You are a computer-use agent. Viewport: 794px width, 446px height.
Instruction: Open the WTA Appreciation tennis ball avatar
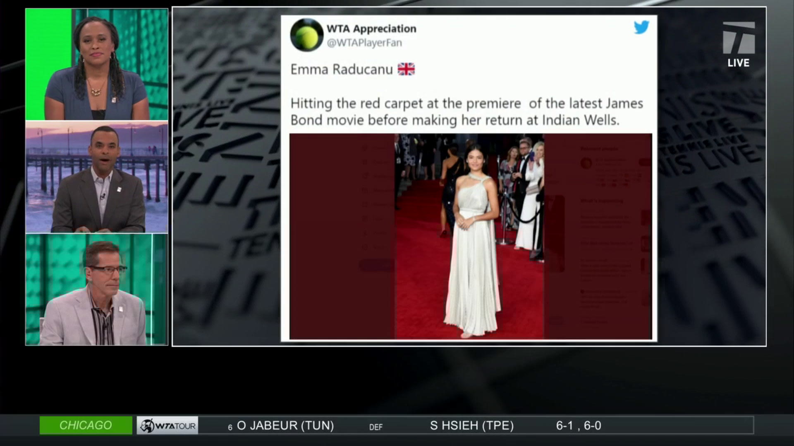[307, 35]
